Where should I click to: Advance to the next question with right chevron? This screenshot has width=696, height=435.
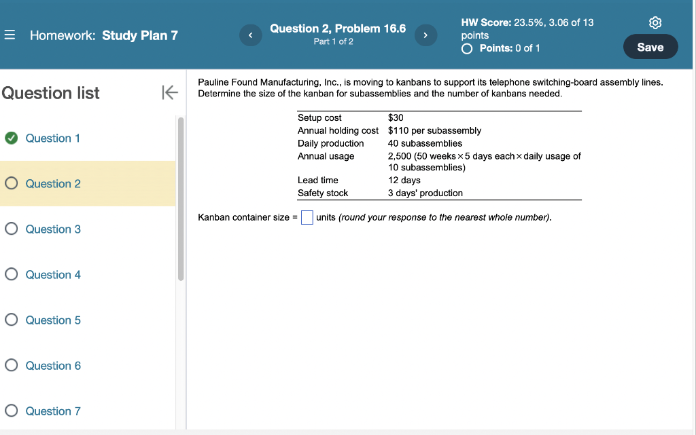(x=425, y=35)
